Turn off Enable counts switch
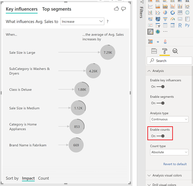The height and width of the screenshot is (186, 193). tap(160, 136)
